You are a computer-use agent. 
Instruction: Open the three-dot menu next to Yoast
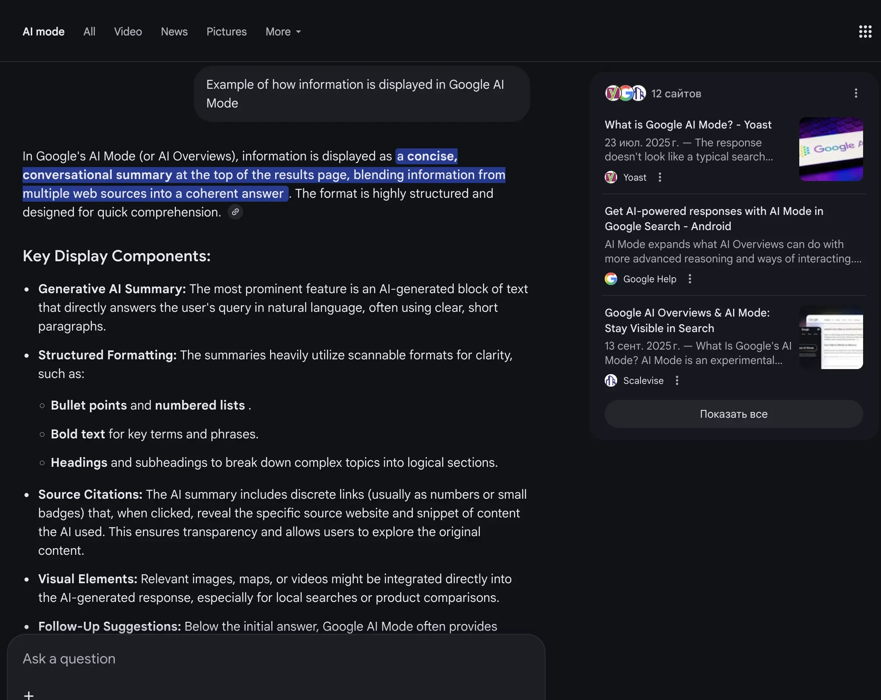click(660, 177)
